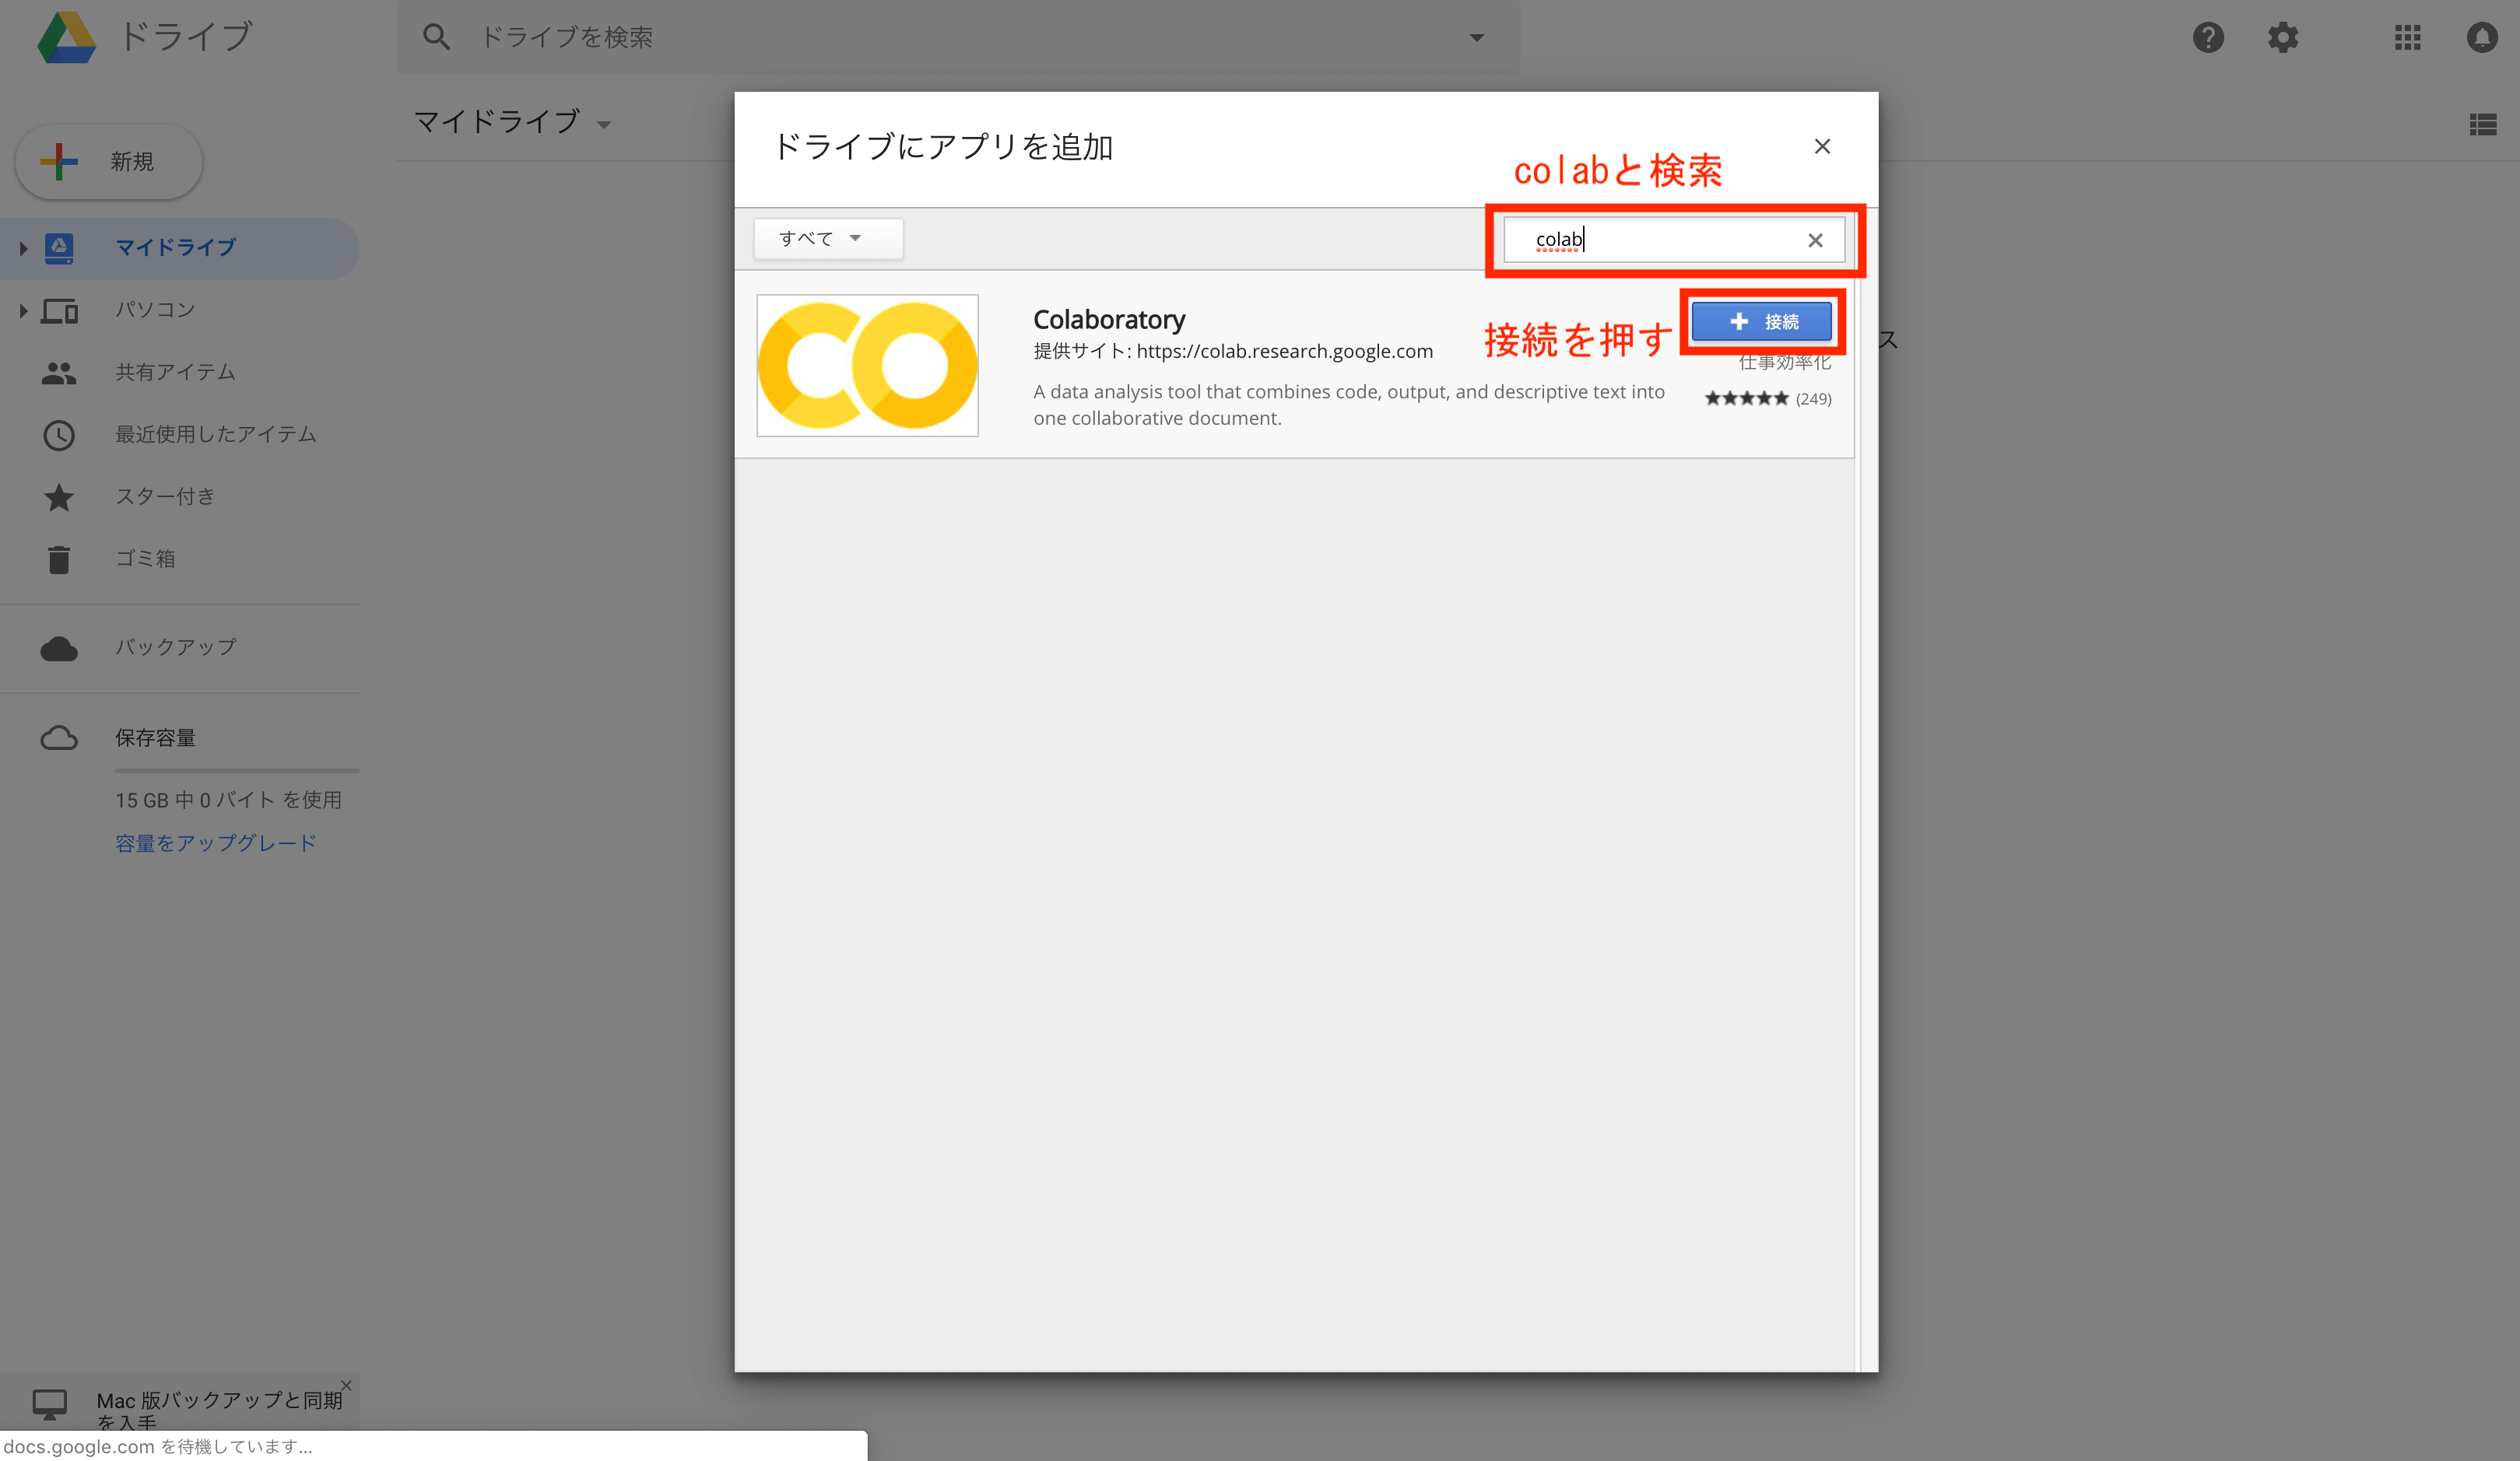Image resolution: width=2520 pixels, height=1461 pixels.
Task: Open バックアップ in the sidebar
Action: coord(180,649)
